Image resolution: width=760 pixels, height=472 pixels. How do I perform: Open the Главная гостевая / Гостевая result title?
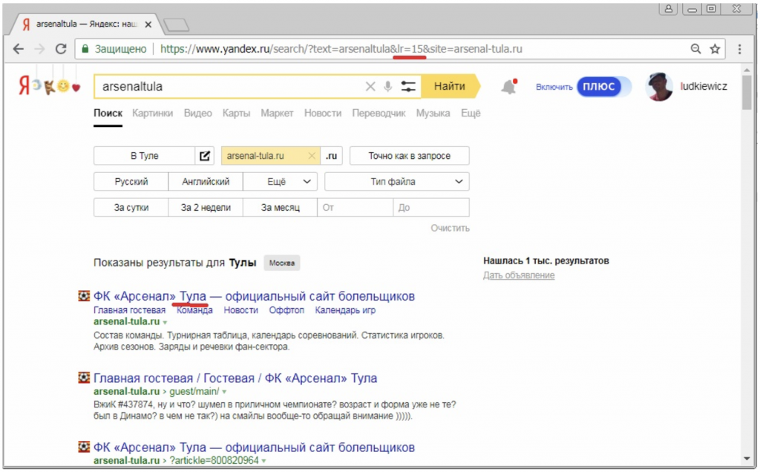click(x=235, y=378)
